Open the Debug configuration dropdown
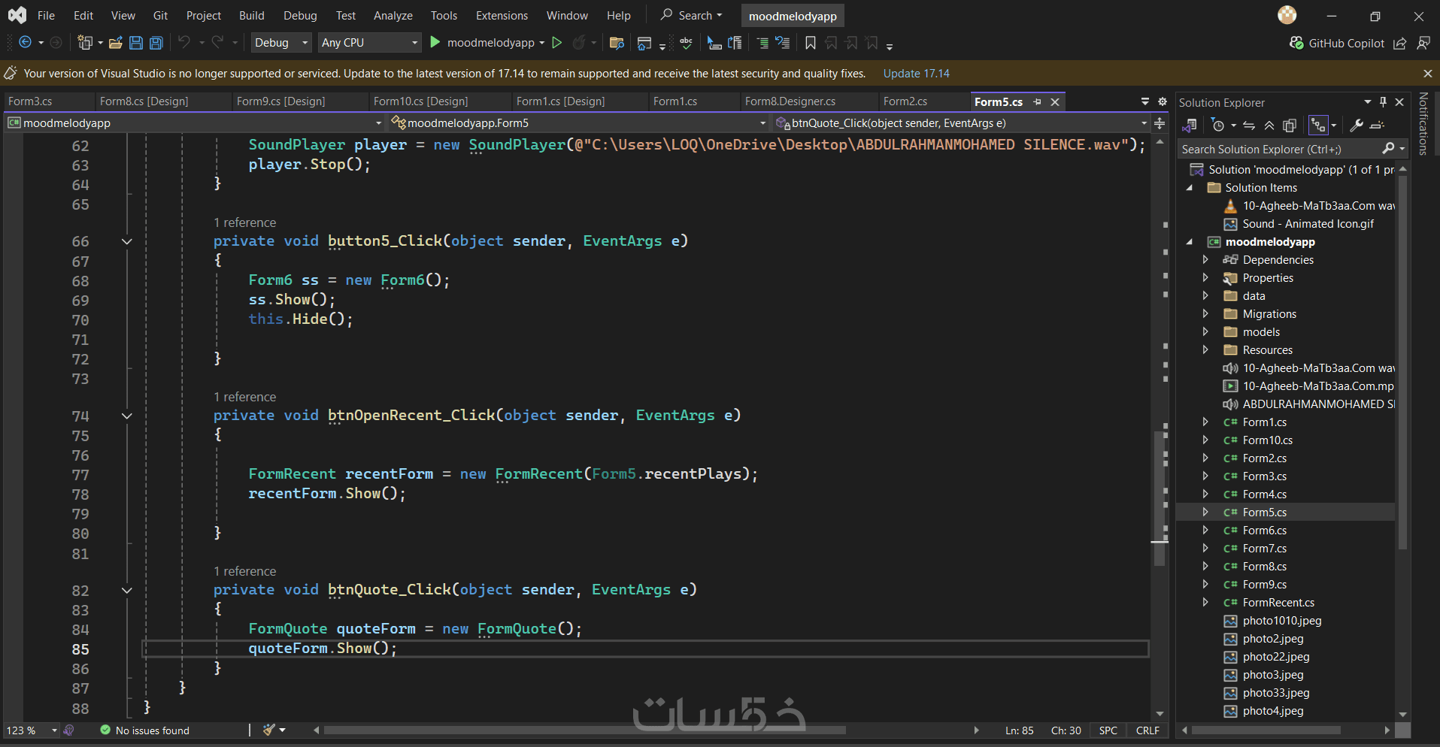Viewport: 1440px width, 747px height. (x=280, y=43)
